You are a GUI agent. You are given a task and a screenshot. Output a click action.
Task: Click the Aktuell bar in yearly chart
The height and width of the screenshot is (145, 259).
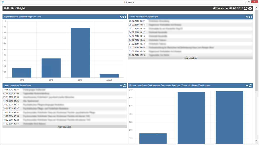109,76
